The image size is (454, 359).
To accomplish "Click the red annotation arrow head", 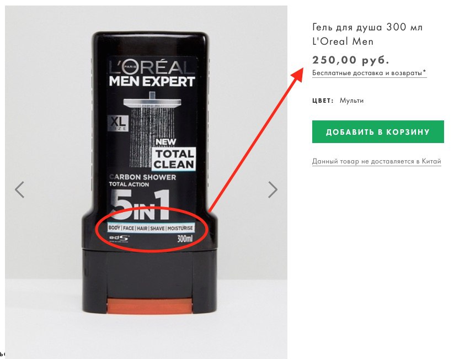I will pyautogui.click(x=296, y=75).
